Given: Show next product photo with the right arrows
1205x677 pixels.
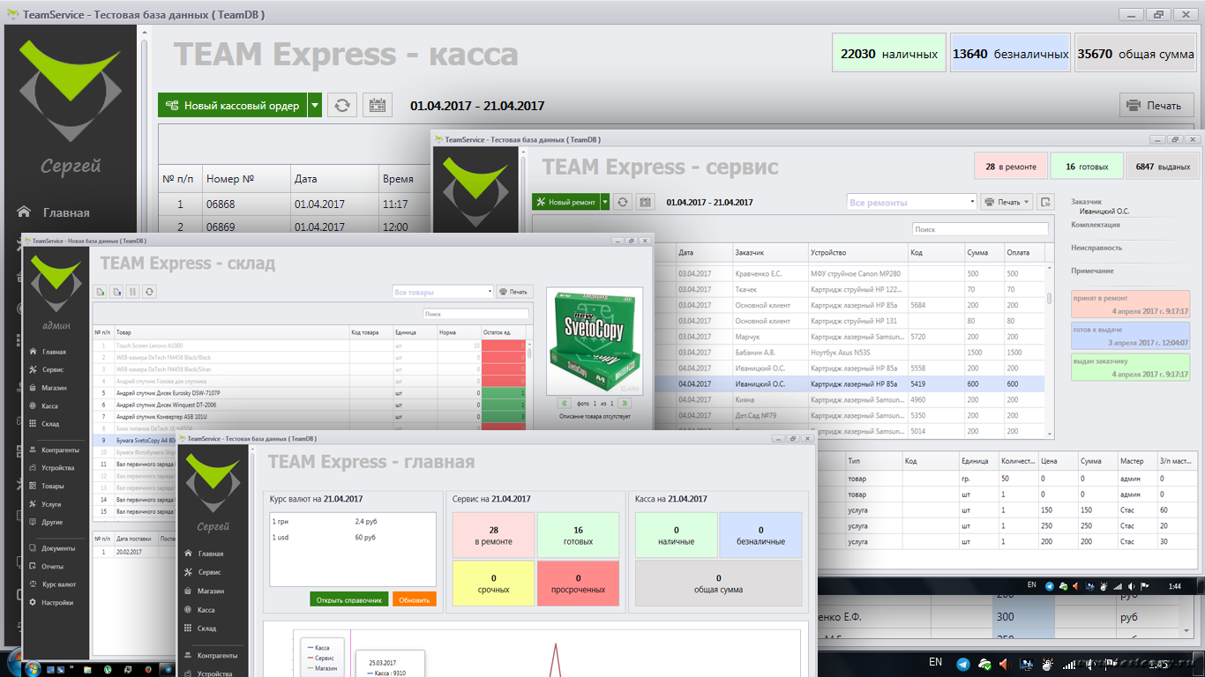Looking at the screenshot, I should 625,403.
